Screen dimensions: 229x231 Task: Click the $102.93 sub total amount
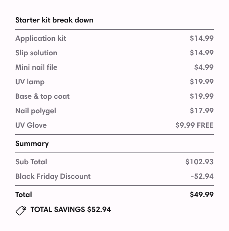coord(199,162)
